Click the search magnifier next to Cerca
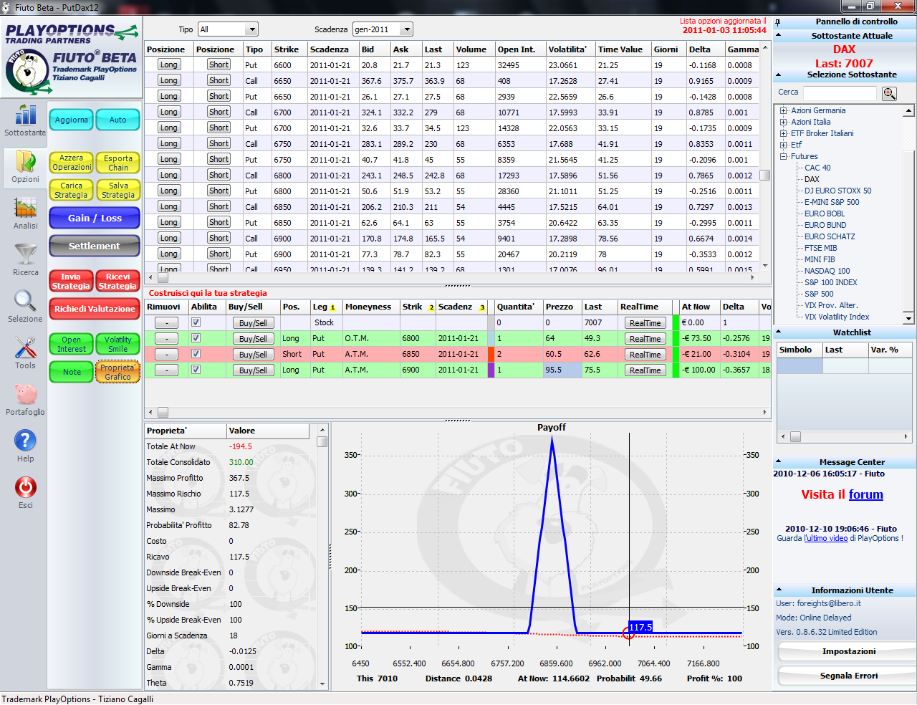 (x=889, y=94)
